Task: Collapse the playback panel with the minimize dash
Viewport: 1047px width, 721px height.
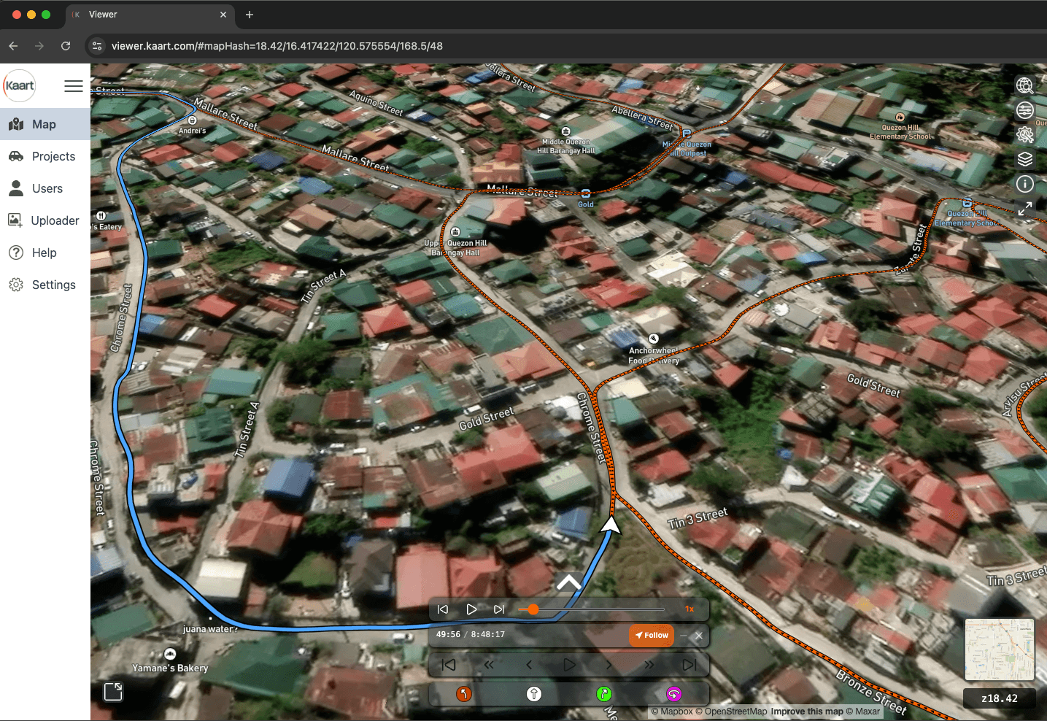Action: (x=683, y=636)
